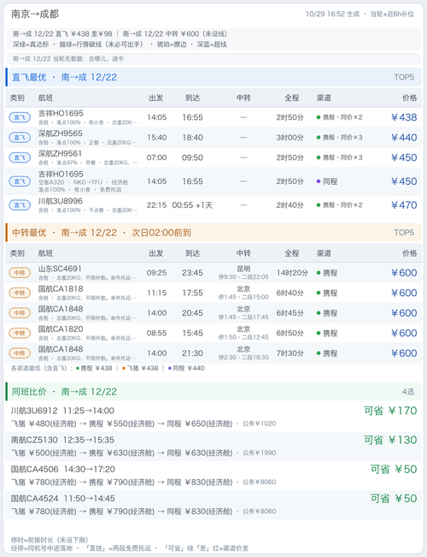Click 携程·同价×2 in the 川航3U8996 row
427x557 pixels.
click(339, 205)
